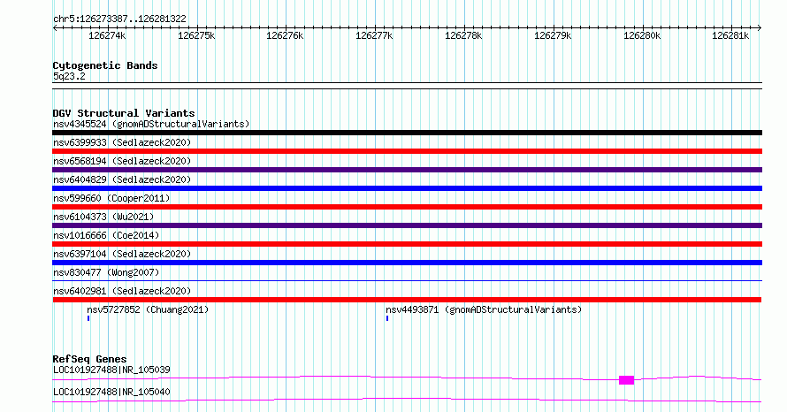Click the Cytogenetic Bands track title
Viewport: 787px width, 412px height.
(x=105, y=65)
